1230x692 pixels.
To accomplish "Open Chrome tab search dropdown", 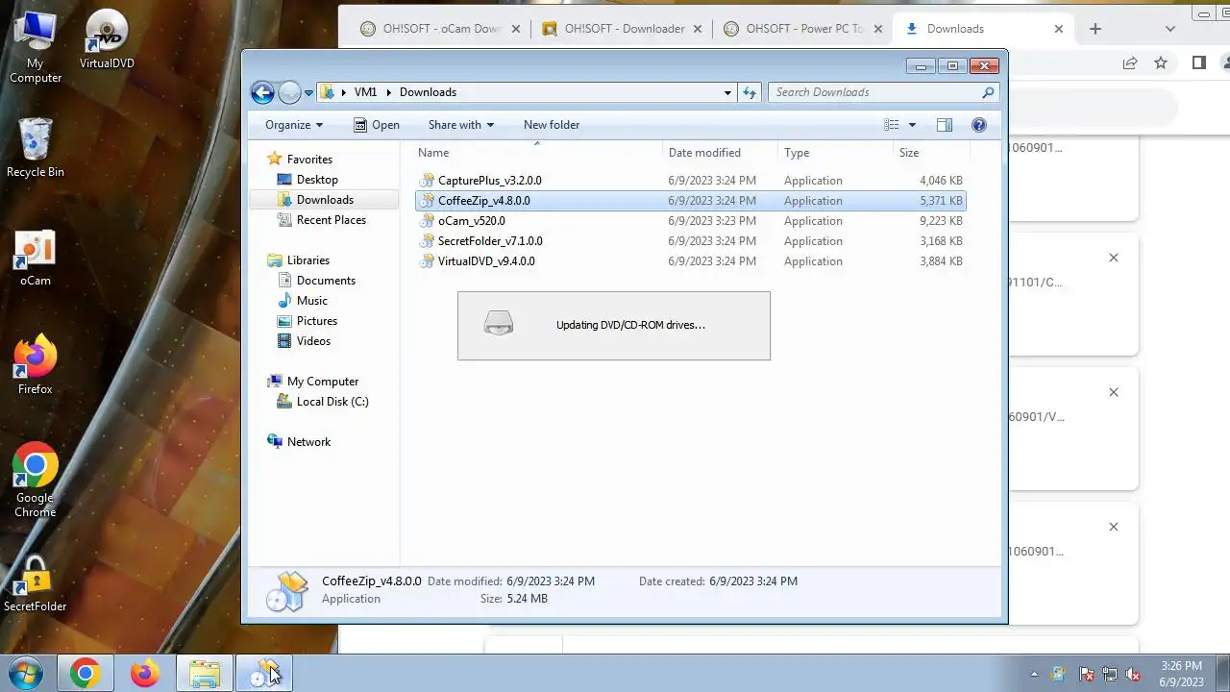I will [1169, 29].
